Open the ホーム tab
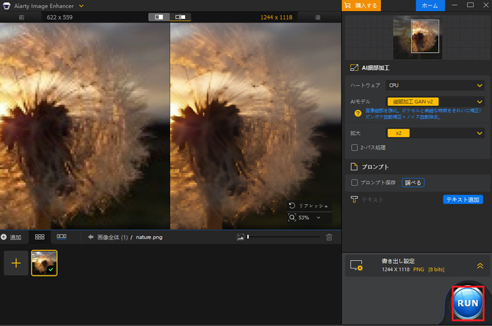The image size is (492, 326). click(x=430, y=6)
